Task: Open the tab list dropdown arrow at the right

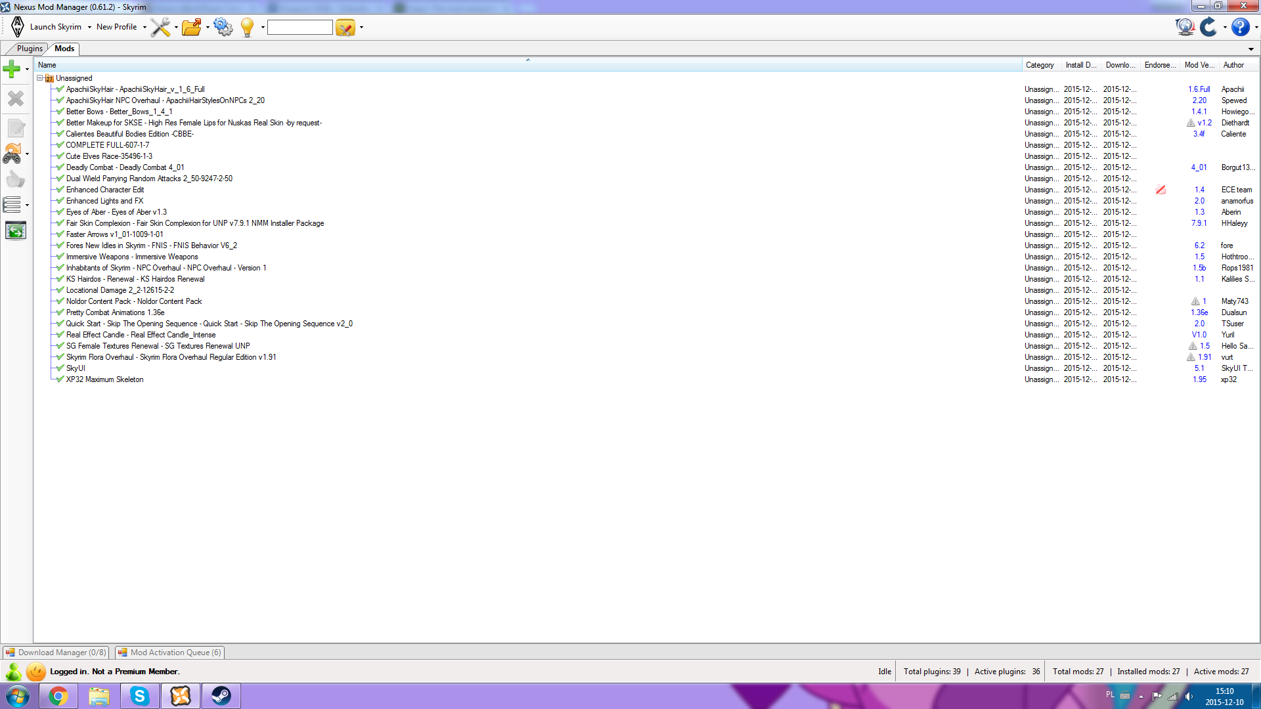Action: coord(1251,49)
